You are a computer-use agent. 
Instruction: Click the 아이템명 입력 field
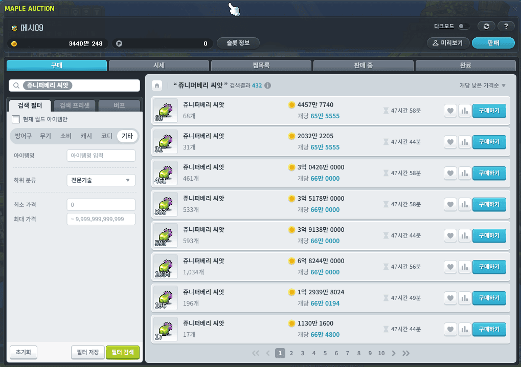pyautogui.click(x=101, y=156)
